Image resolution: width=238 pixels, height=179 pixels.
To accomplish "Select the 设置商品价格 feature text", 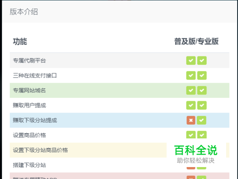I will (x=30, y=135).
